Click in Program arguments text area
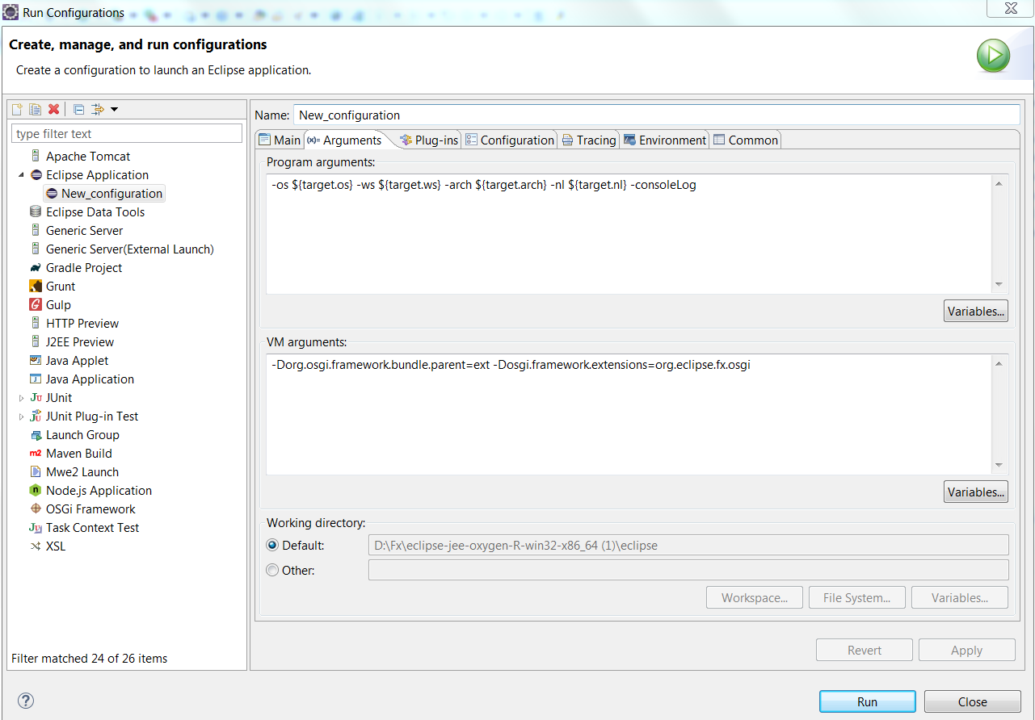This screenshot has height=720, width=1035. pyautogui.click(x=629, y=234)
